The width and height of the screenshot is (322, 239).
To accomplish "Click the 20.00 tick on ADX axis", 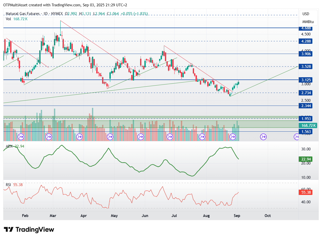I will (x=306, y=163).
